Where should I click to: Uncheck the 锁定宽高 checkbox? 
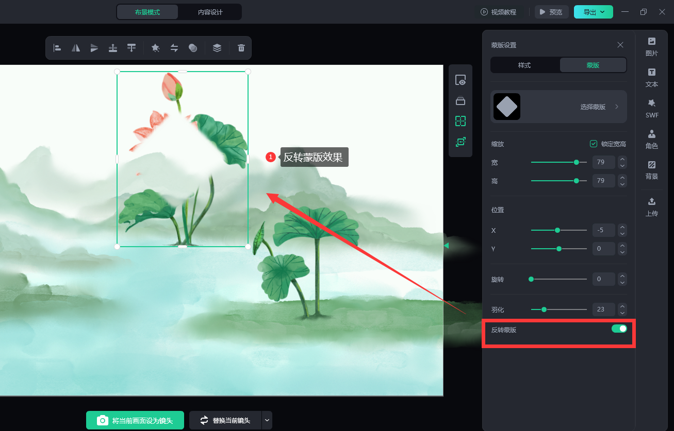(594, 144)
